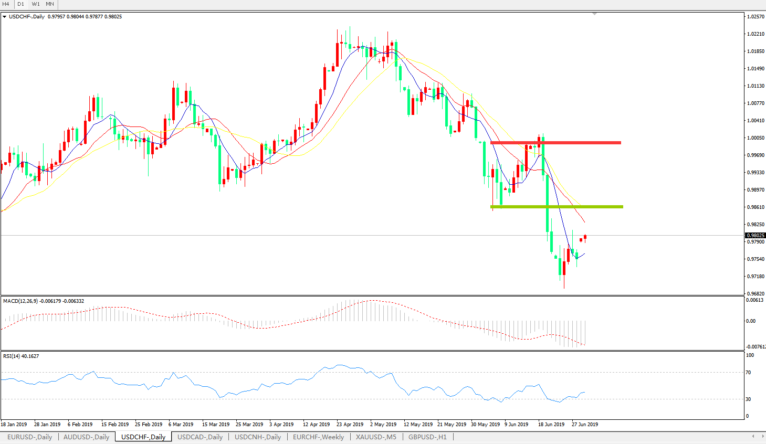The width and height of the screenshot is (766, 444).
Task: Click the current price label 0.98025
Action: click(755, 236)
